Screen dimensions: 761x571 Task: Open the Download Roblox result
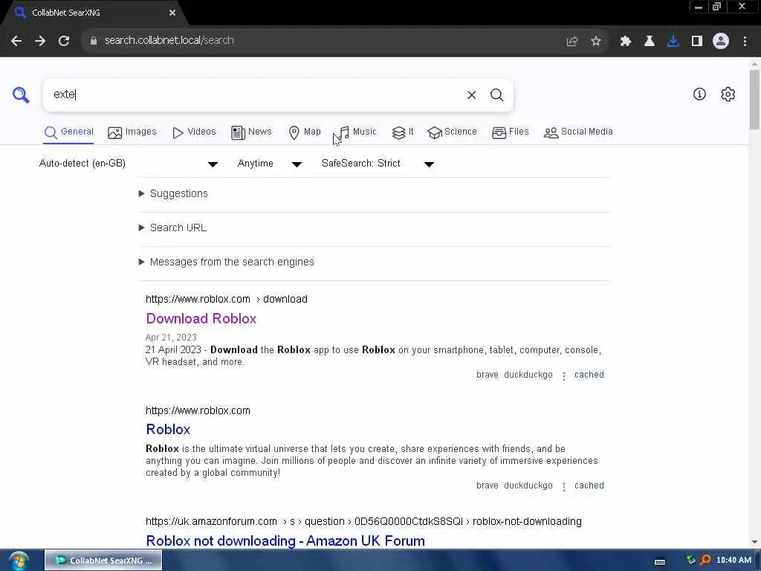click(x=201, y=318)
